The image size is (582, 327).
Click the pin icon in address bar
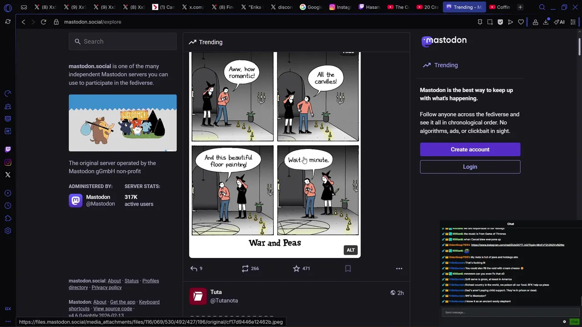click(x=480, y=22)
